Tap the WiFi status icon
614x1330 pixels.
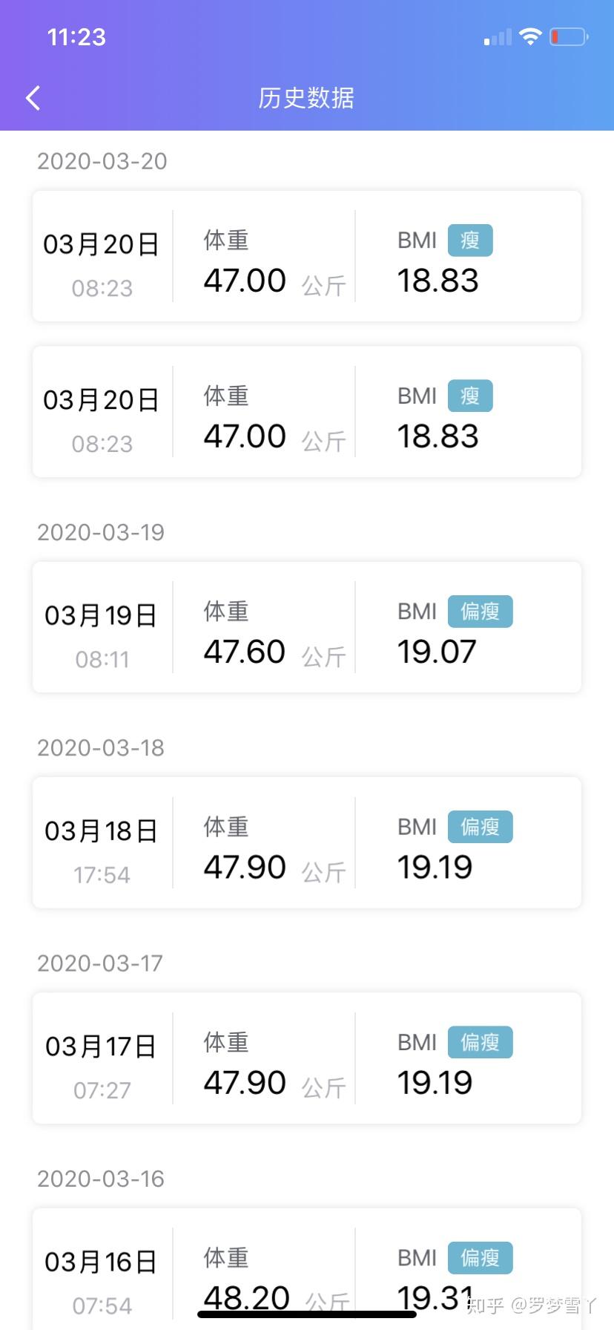(530, 36)
